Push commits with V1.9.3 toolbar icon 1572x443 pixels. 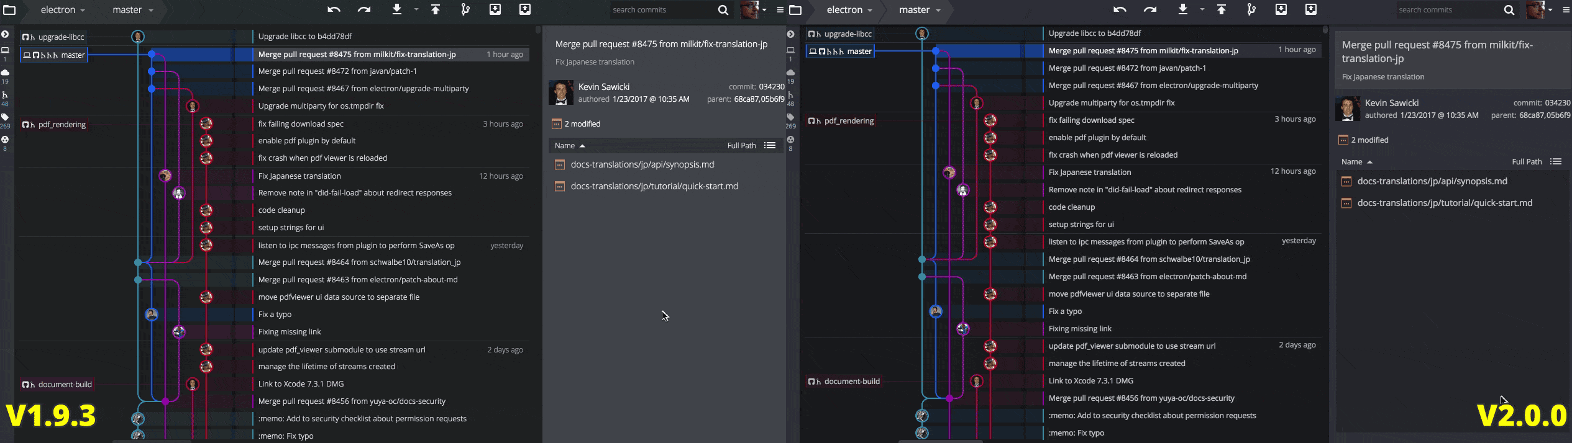[436, 9]
